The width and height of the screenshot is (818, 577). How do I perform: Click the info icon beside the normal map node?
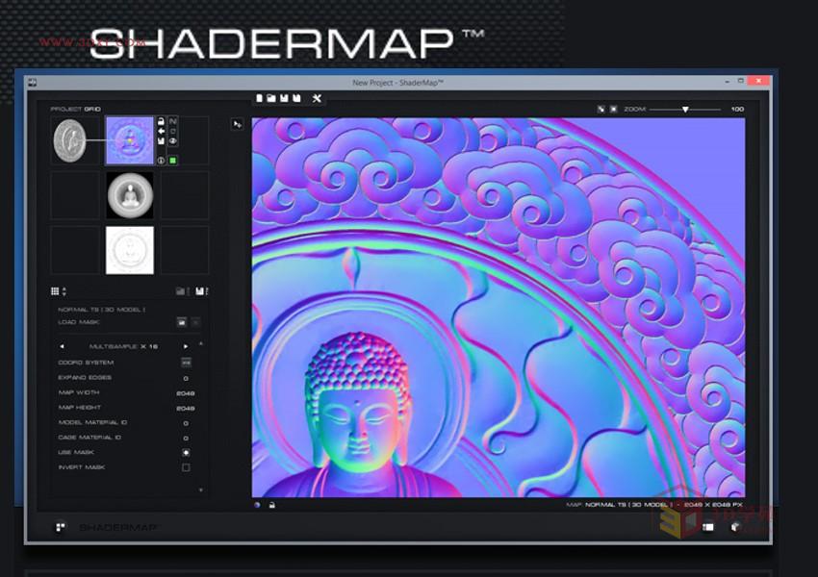point(162,161)
